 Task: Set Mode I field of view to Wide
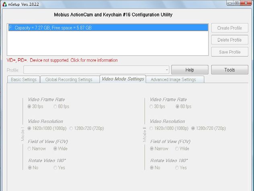[x=60, y=149]
